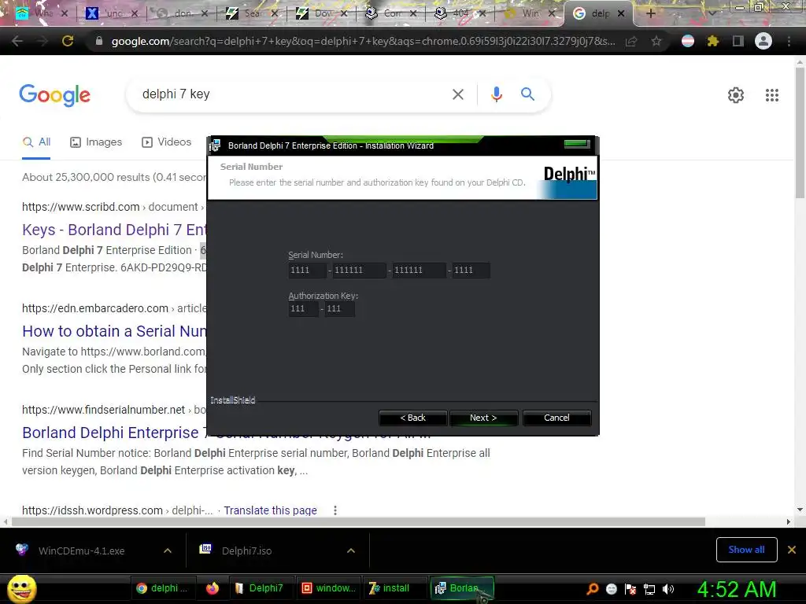Open the tab search dropdown arrow
This screenshot has width=806, height=604.
tap(712, 13)
